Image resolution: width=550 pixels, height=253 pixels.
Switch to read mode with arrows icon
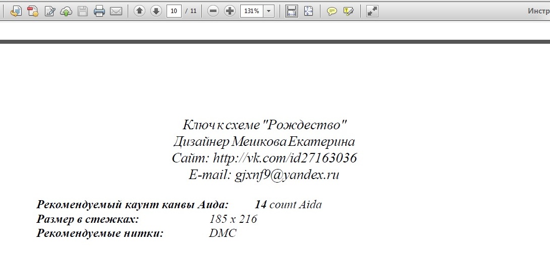[372, 11]
